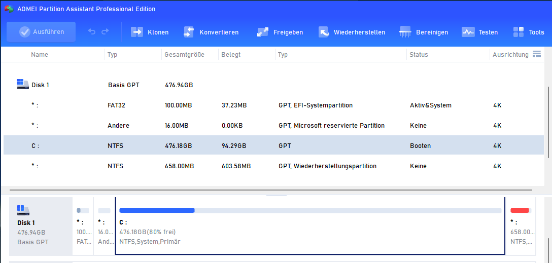Click the red recovery partition usage bar
The width and height of the screenshot is (552, 263).
pyautogui.click(x=520, y=210)
